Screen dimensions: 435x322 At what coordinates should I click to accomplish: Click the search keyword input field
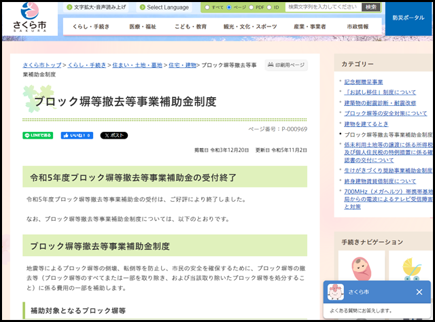(x=322, y=7)
